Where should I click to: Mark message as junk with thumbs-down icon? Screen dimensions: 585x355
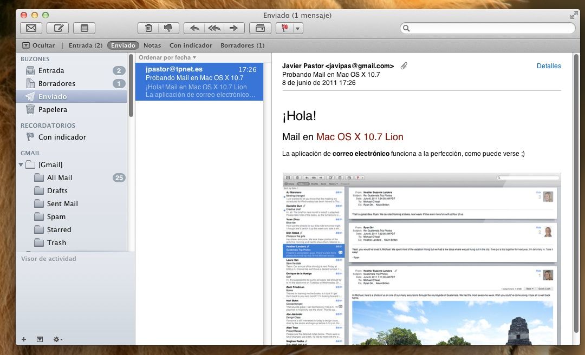167,28
